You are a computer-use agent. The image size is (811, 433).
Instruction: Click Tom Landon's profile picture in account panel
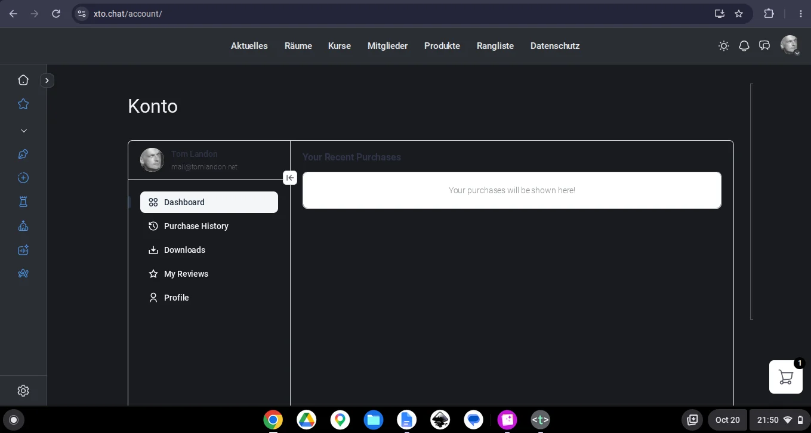coord(152,160)
